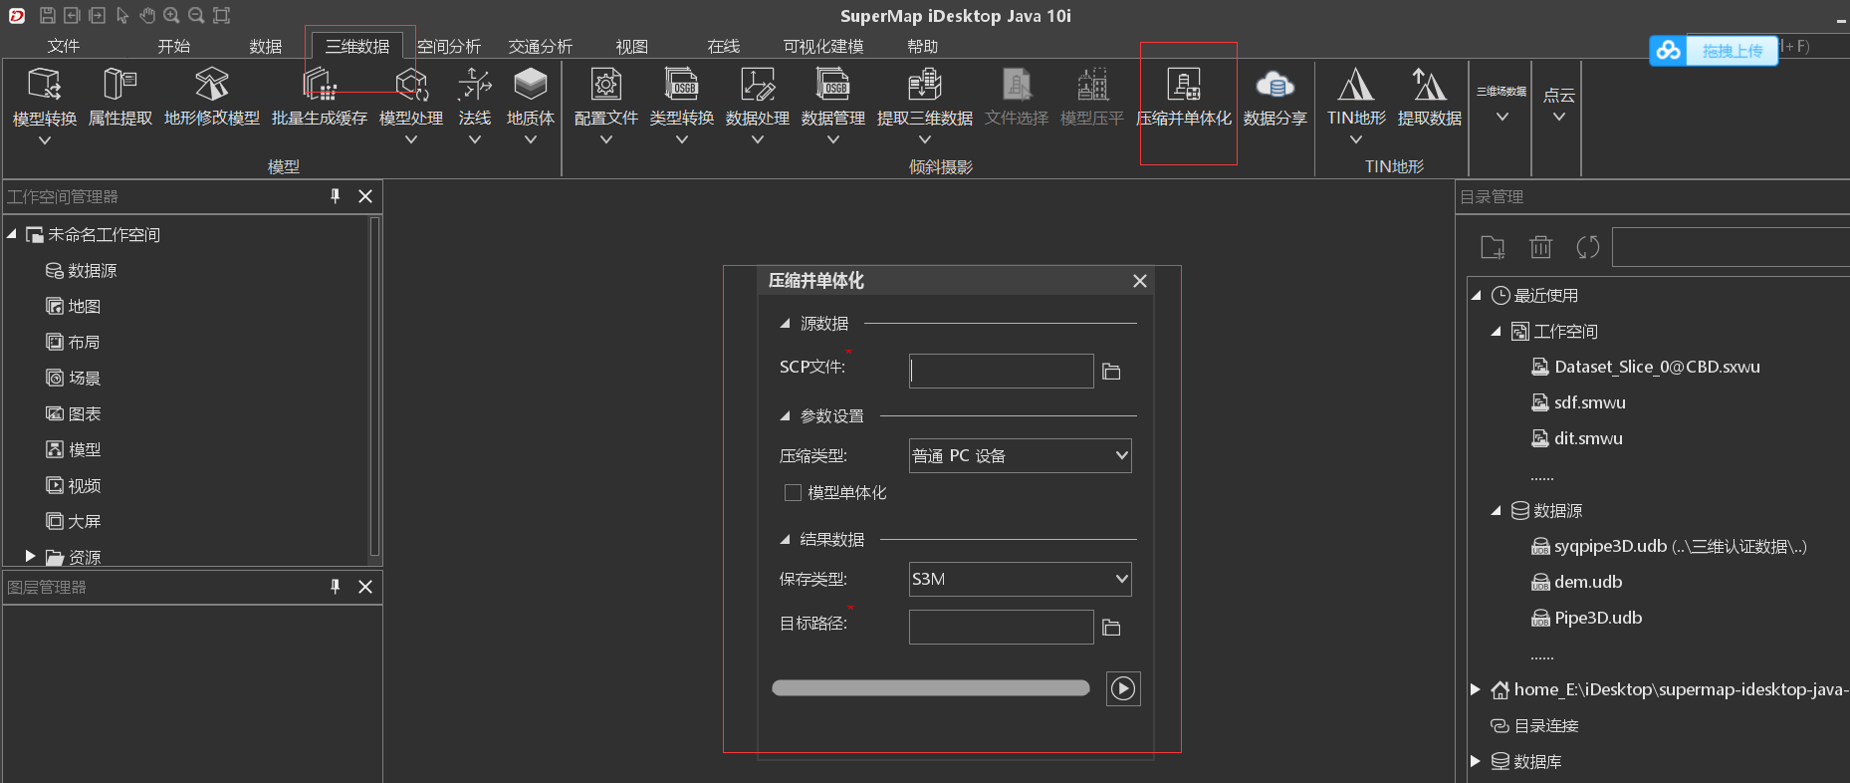Toggle the 模型单体化 checkbox
1850x783 pixels.
point(793,492)
